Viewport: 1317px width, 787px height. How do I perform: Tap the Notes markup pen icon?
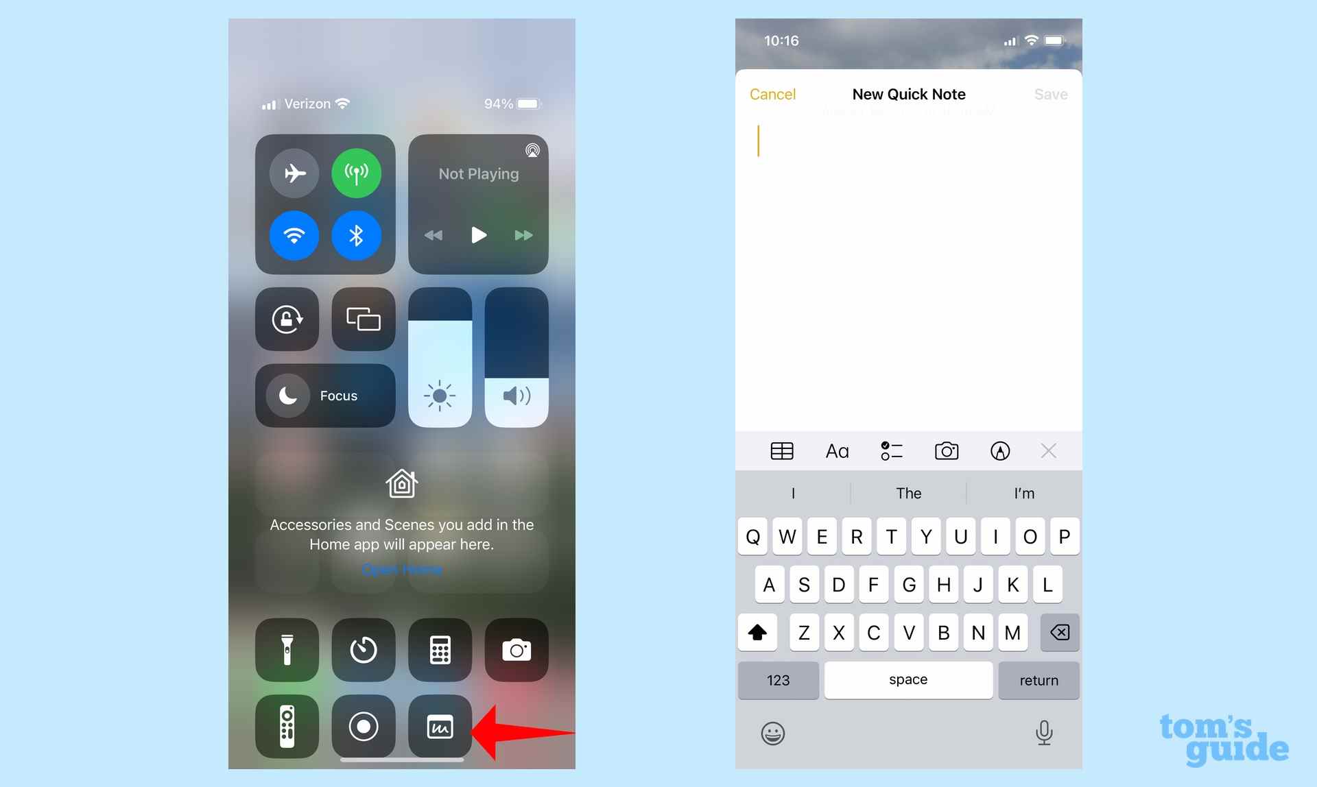tap(999, 450)
